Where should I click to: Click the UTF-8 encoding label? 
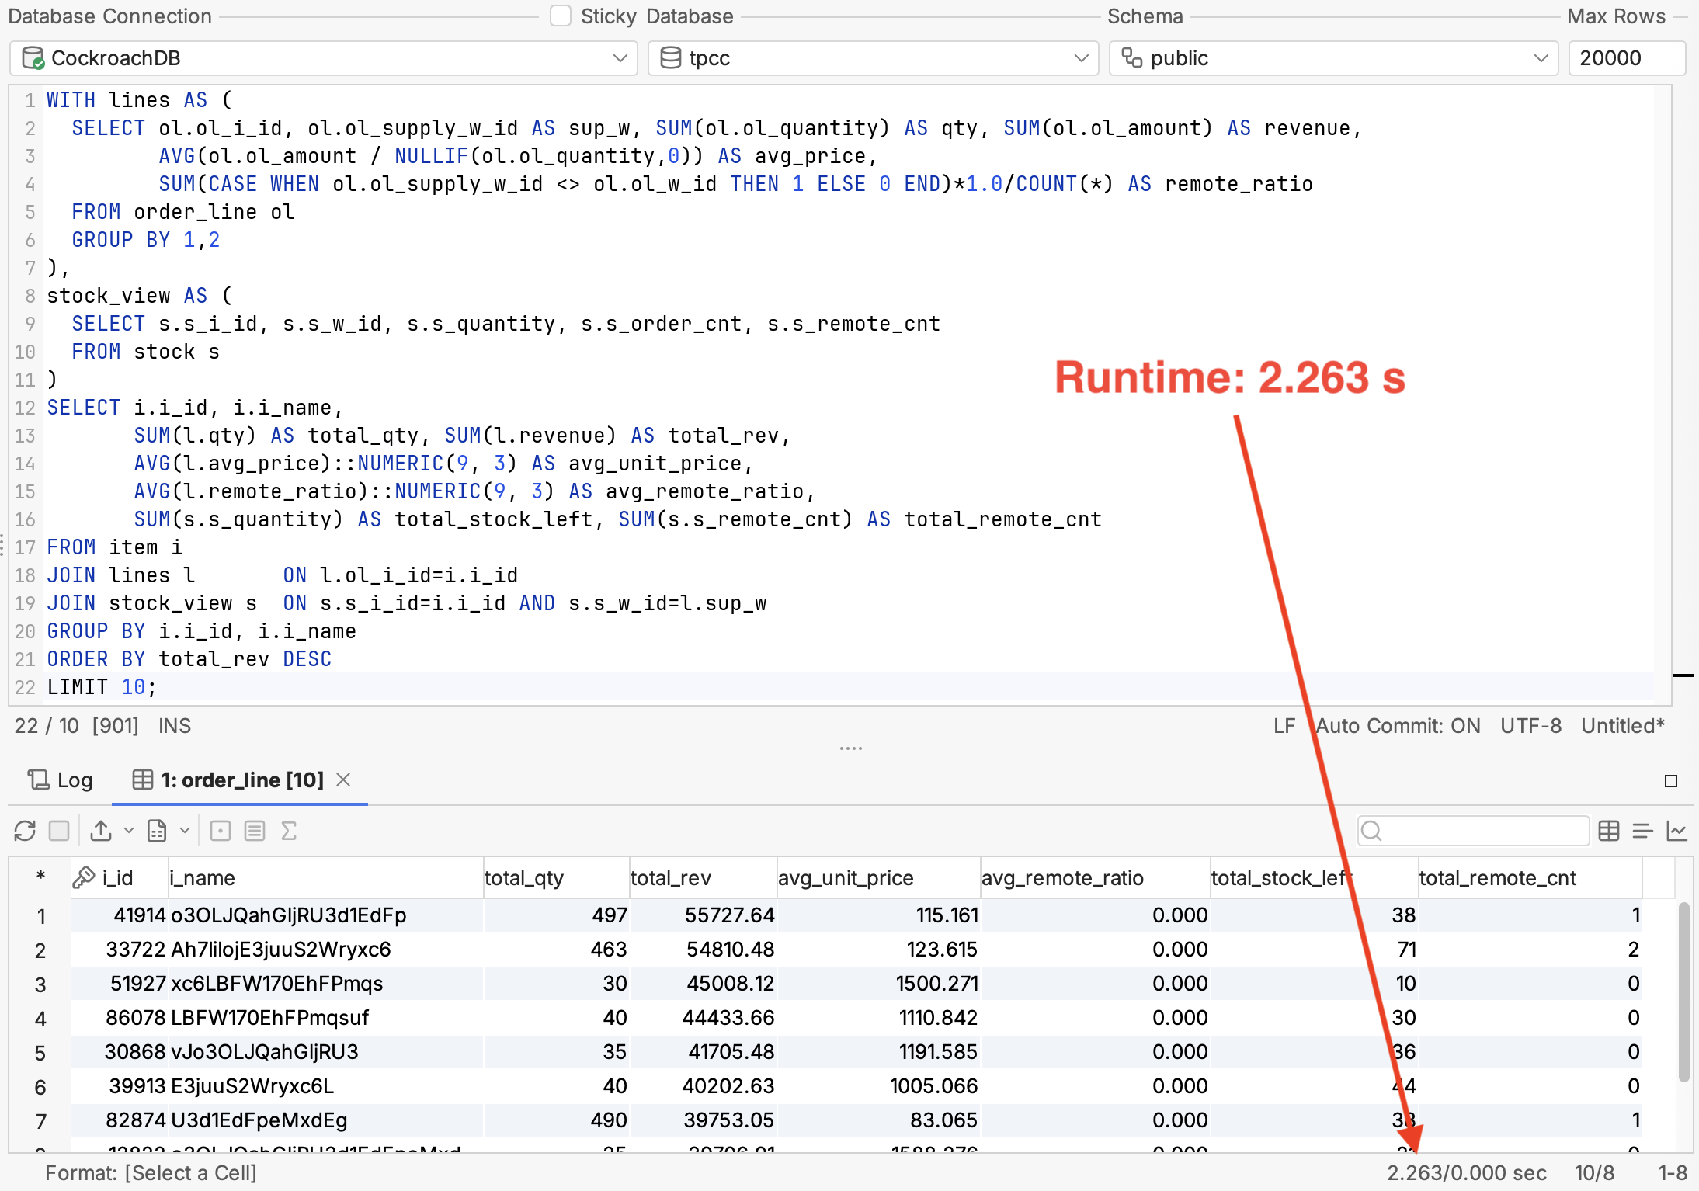[1530, 725]
